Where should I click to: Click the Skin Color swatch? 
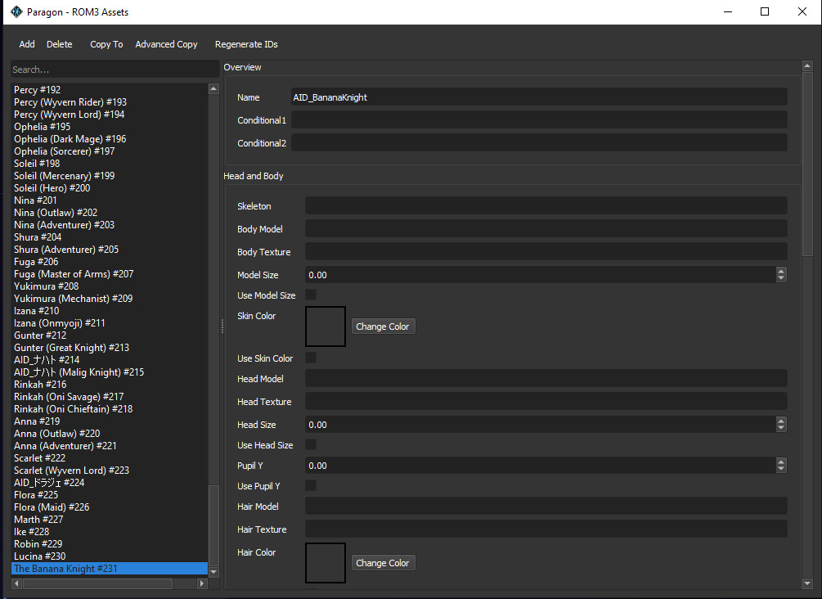pyautogui.click(x=325, y=326)
